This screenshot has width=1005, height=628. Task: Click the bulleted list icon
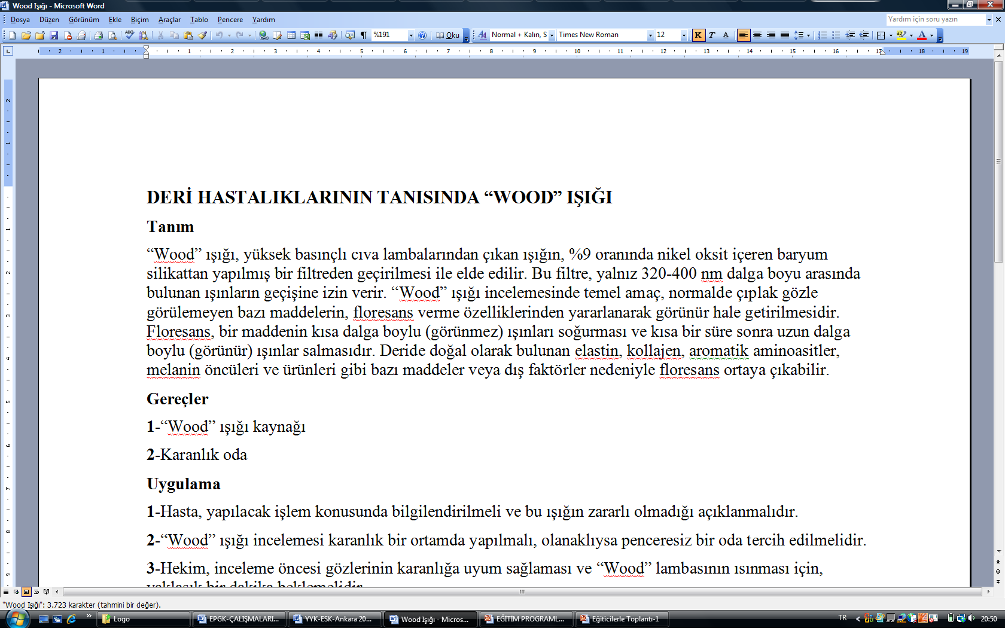pos(836,35)
